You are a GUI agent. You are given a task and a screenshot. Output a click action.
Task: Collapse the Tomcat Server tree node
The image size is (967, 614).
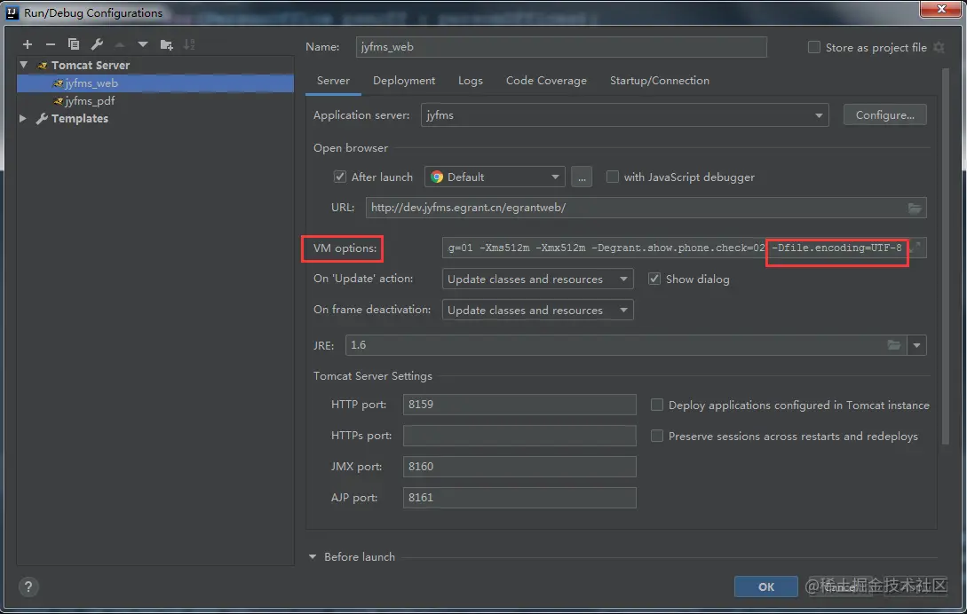(24, 65)
